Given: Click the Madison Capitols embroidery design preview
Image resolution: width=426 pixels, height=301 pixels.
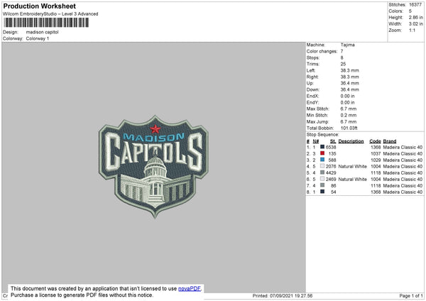Looking at the screenshot, I should [x=154, y=167].
